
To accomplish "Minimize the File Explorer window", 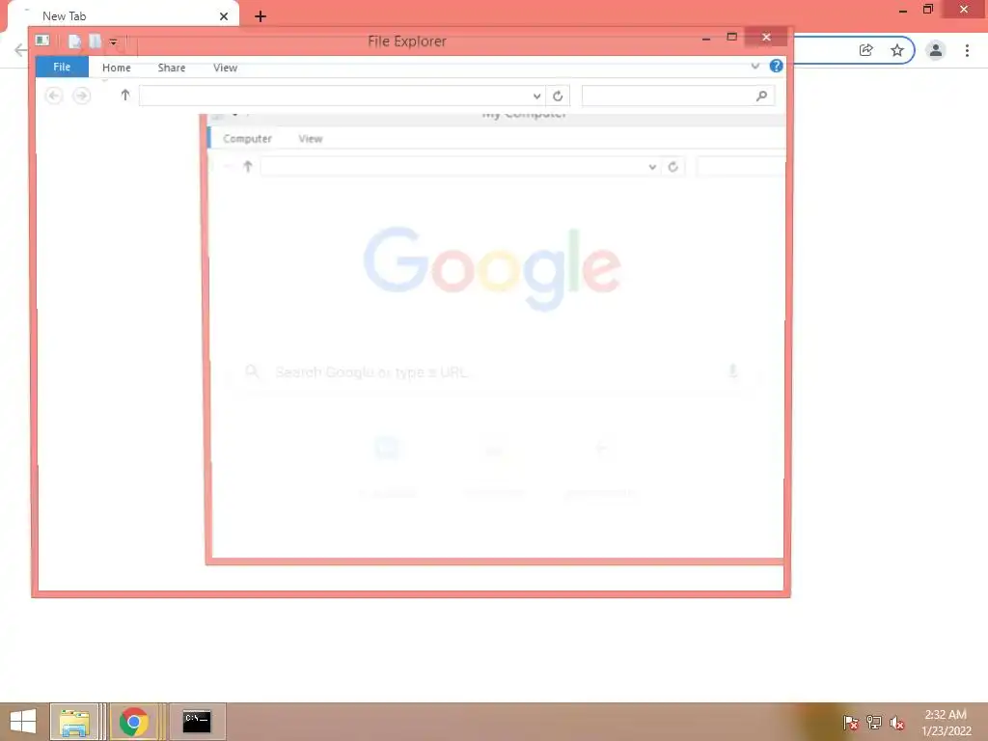I will click(706, 38).
